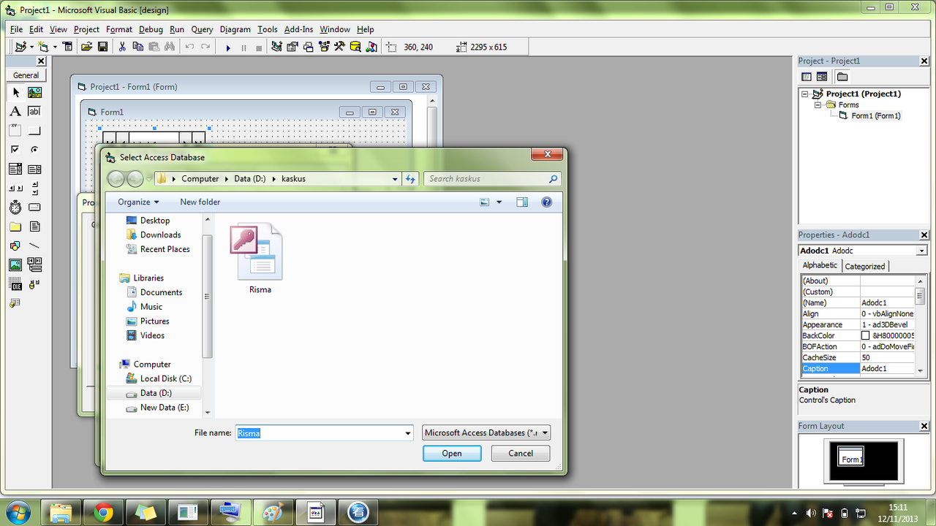Click the BackColor color swatch in Properties
This screenshot has height=526, width=936.
[x=865, y=336]
